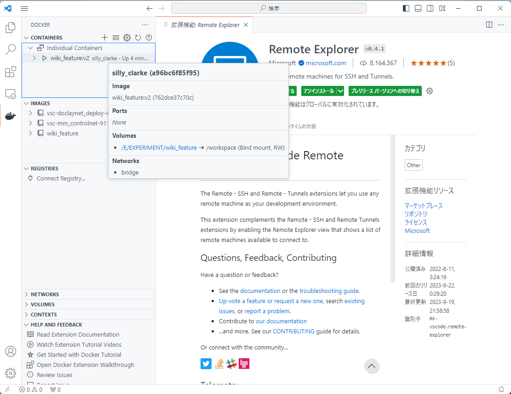Open editor more actions ellipsis
Image resolution: width=511 pixels, height=394 pixels.
coord(501,25)
